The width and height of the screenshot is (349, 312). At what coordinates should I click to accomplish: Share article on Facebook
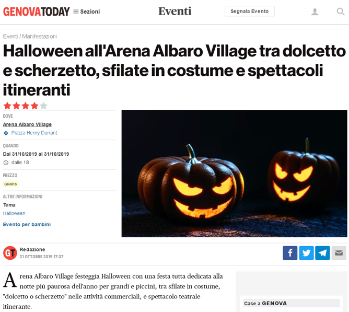pyautogui.click(x=290, y=253)
